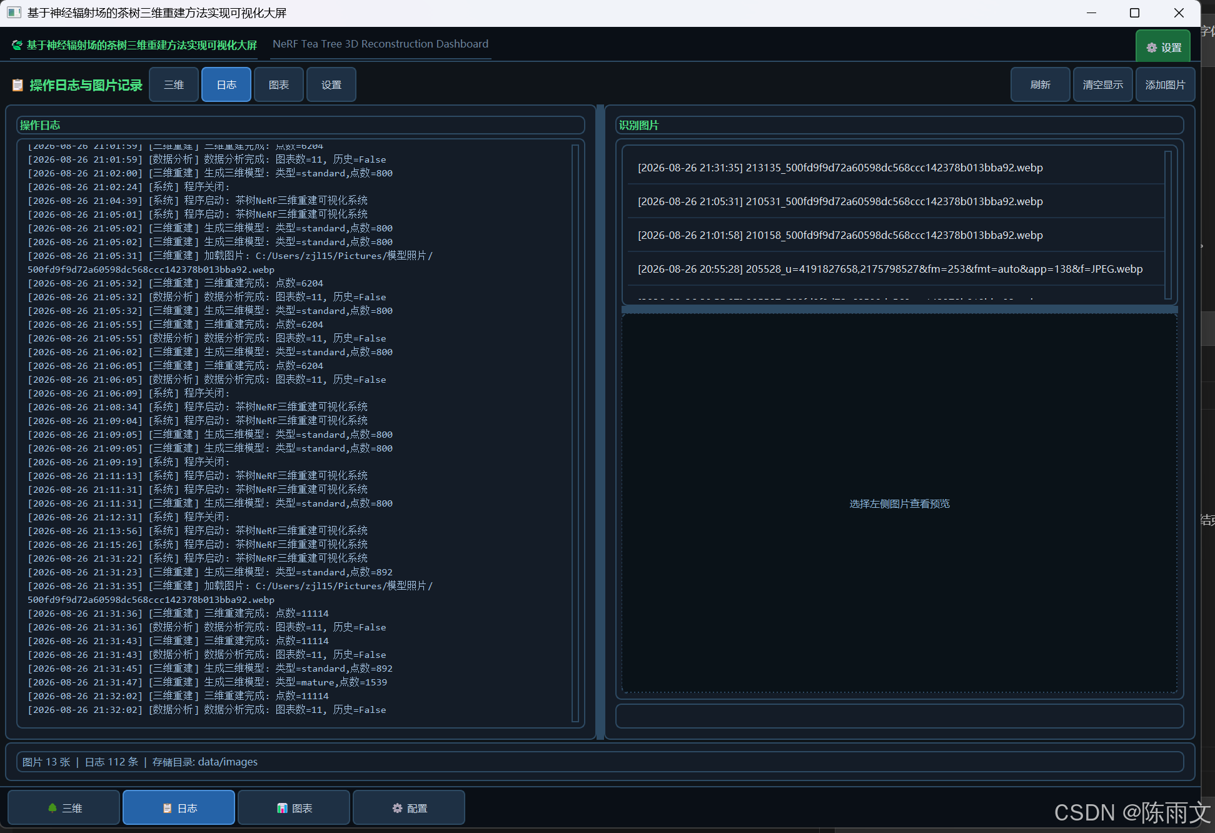Click the 刷新 refresh button
This screenshot has width=1215, height=833.
1040,84
